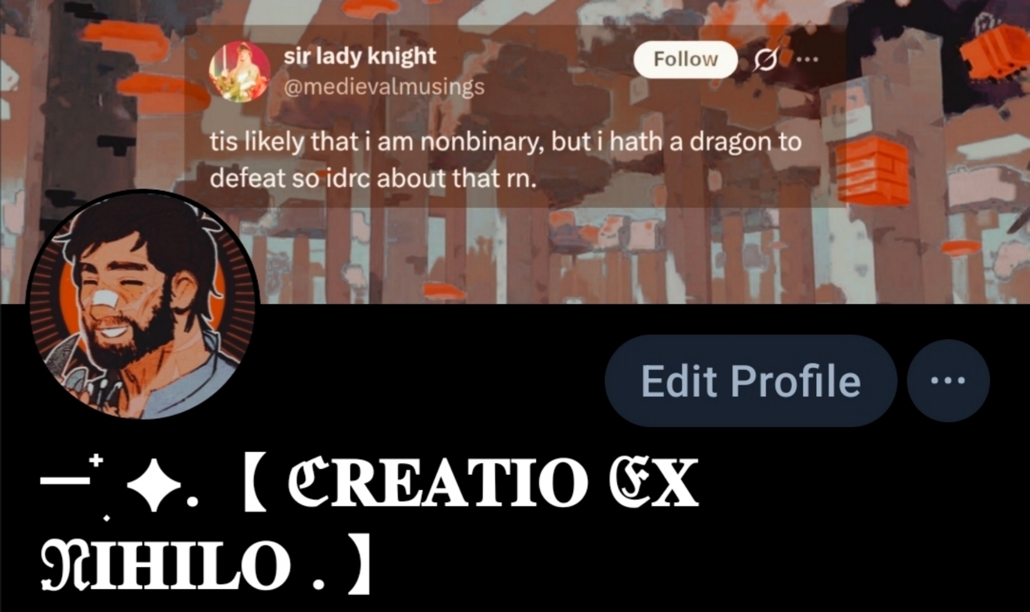Click the Grok slashed-circle icon

point(765,59)
